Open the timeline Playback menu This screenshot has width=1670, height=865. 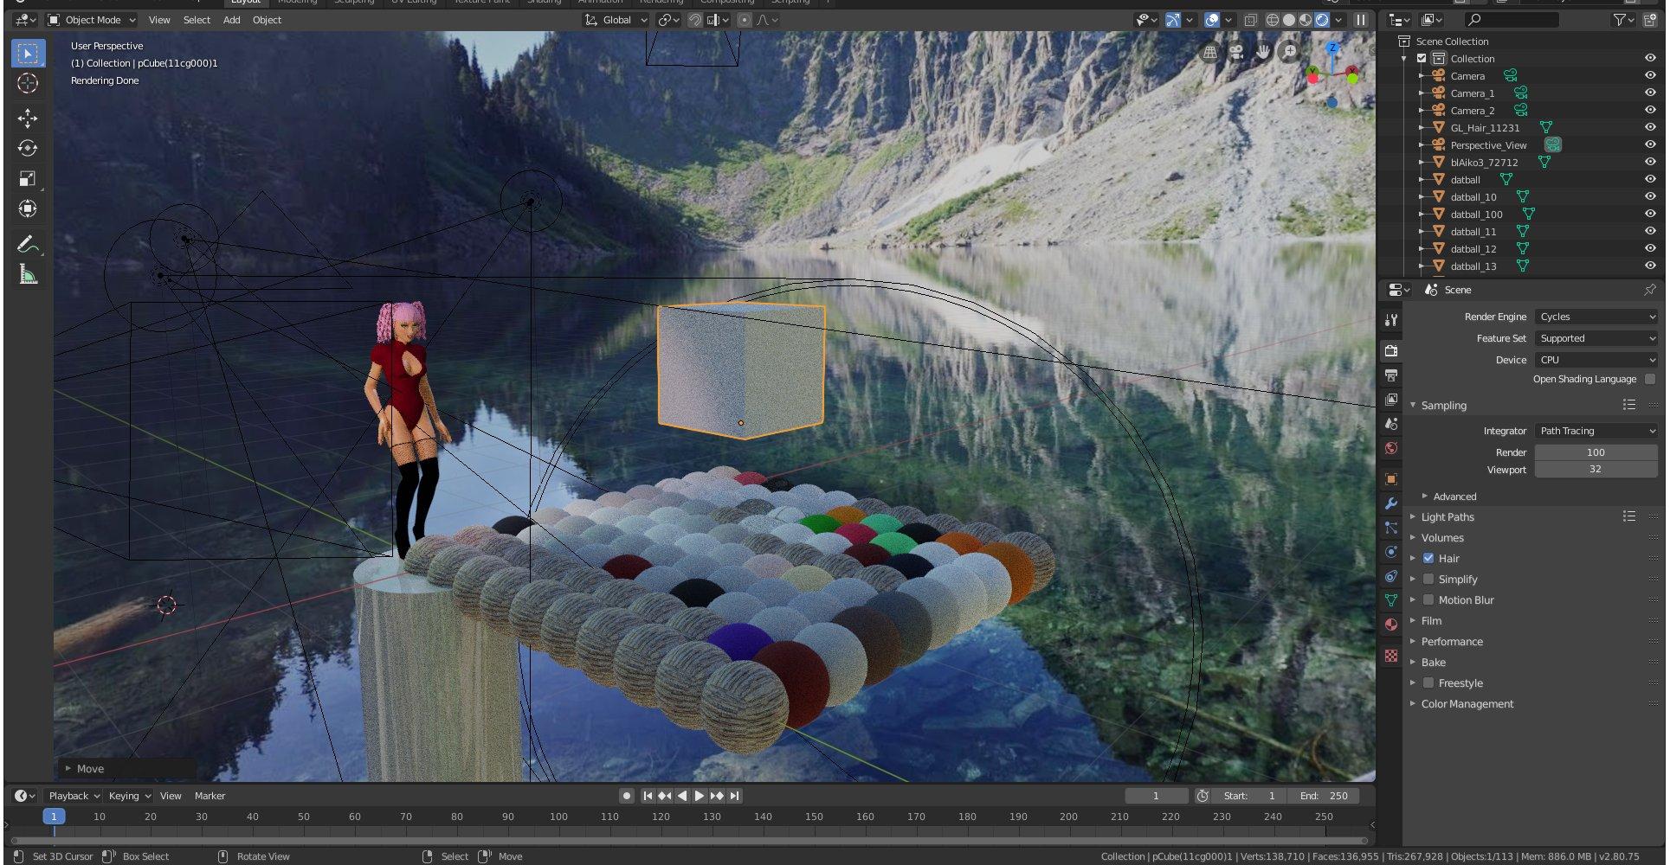(x=74, y=796)
